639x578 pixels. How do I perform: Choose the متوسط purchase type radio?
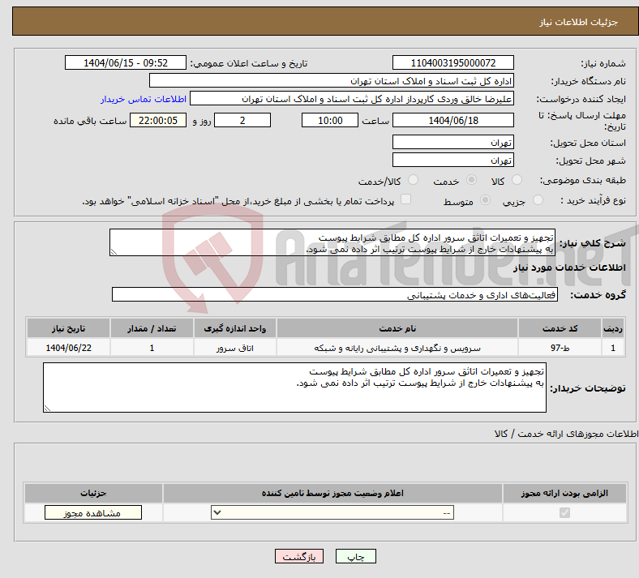point(485,200)
